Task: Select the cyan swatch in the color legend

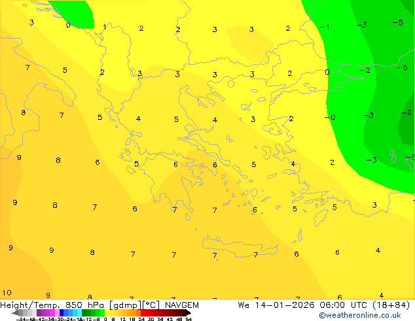Action: click(79, 312)
